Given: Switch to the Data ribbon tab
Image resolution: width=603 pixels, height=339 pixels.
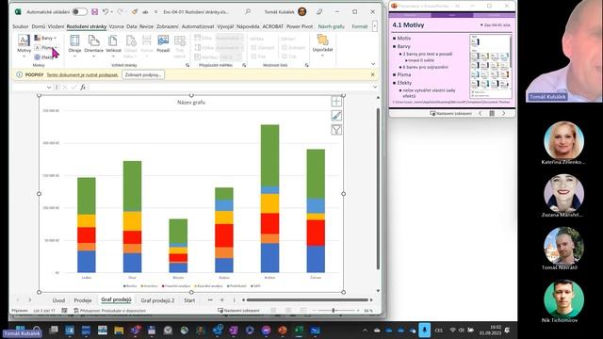Looking at the screenshot, I should click(x=132, y=26).
